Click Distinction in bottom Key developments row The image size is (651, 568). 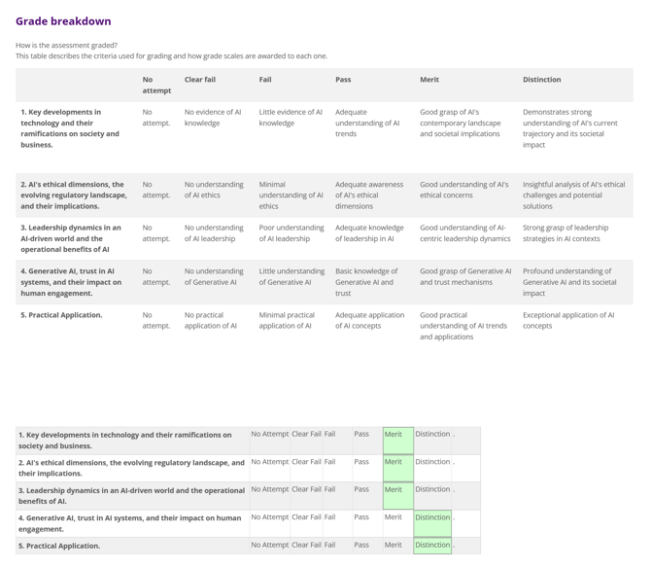pyautogui.click(x=432, y=435)
